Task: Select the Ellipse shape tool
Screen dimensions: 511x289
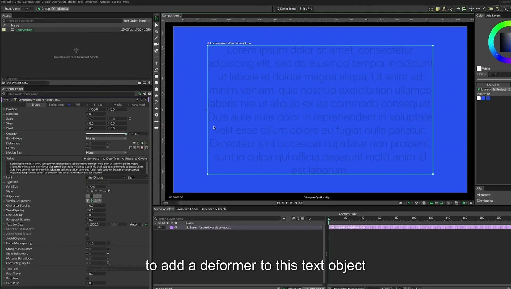Action: click(156, 83)
